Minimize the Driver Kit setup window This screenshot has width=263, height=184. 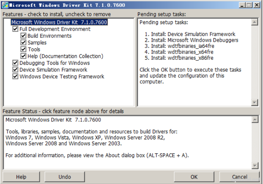[242, 5]
